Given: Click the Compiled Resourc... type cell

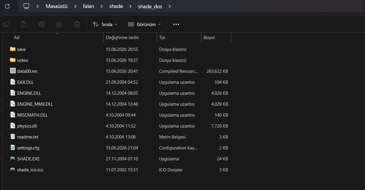Looking at the screenshot, I should click(178, 71).
